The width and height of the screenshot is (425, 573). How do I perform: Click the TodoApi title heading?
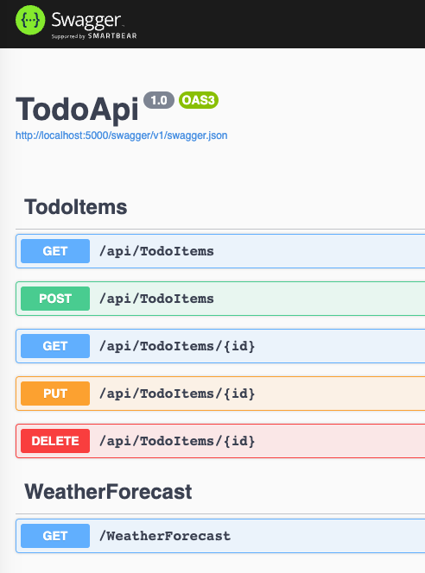pyautogui.click(x=77, y=109)
